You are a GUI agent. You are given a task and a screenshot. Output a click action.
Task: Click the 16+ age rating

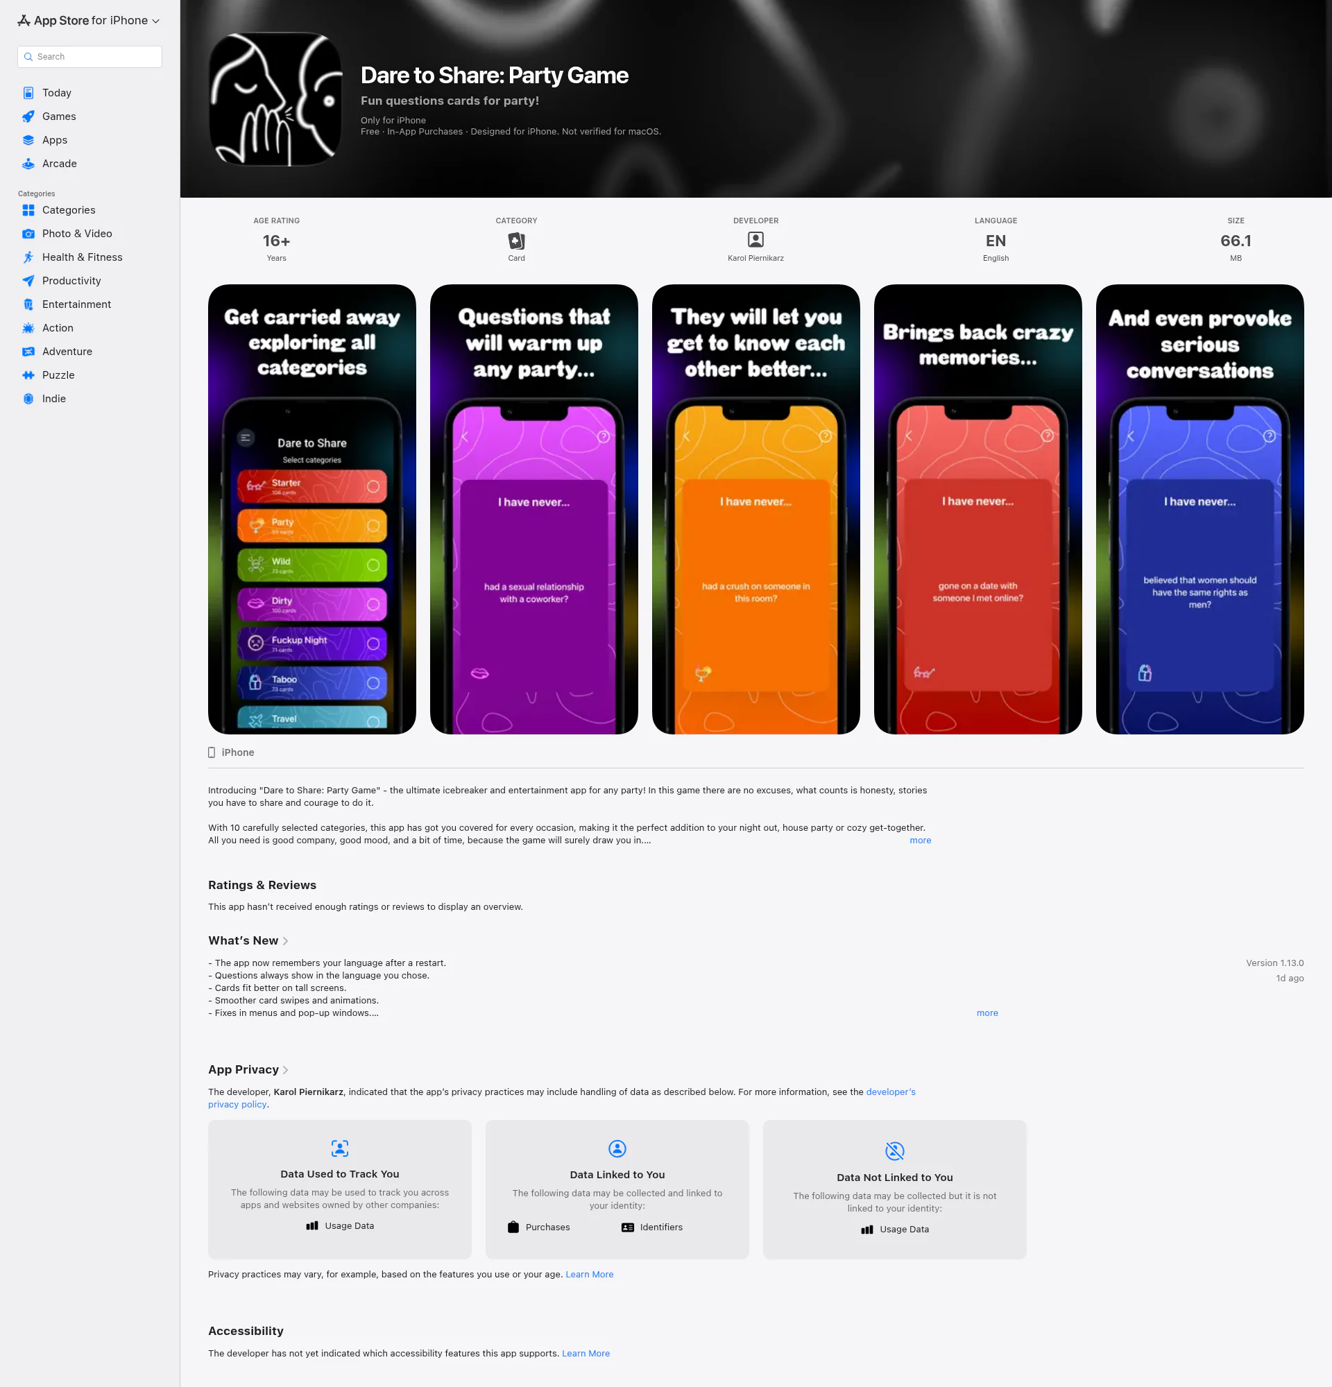276,241
